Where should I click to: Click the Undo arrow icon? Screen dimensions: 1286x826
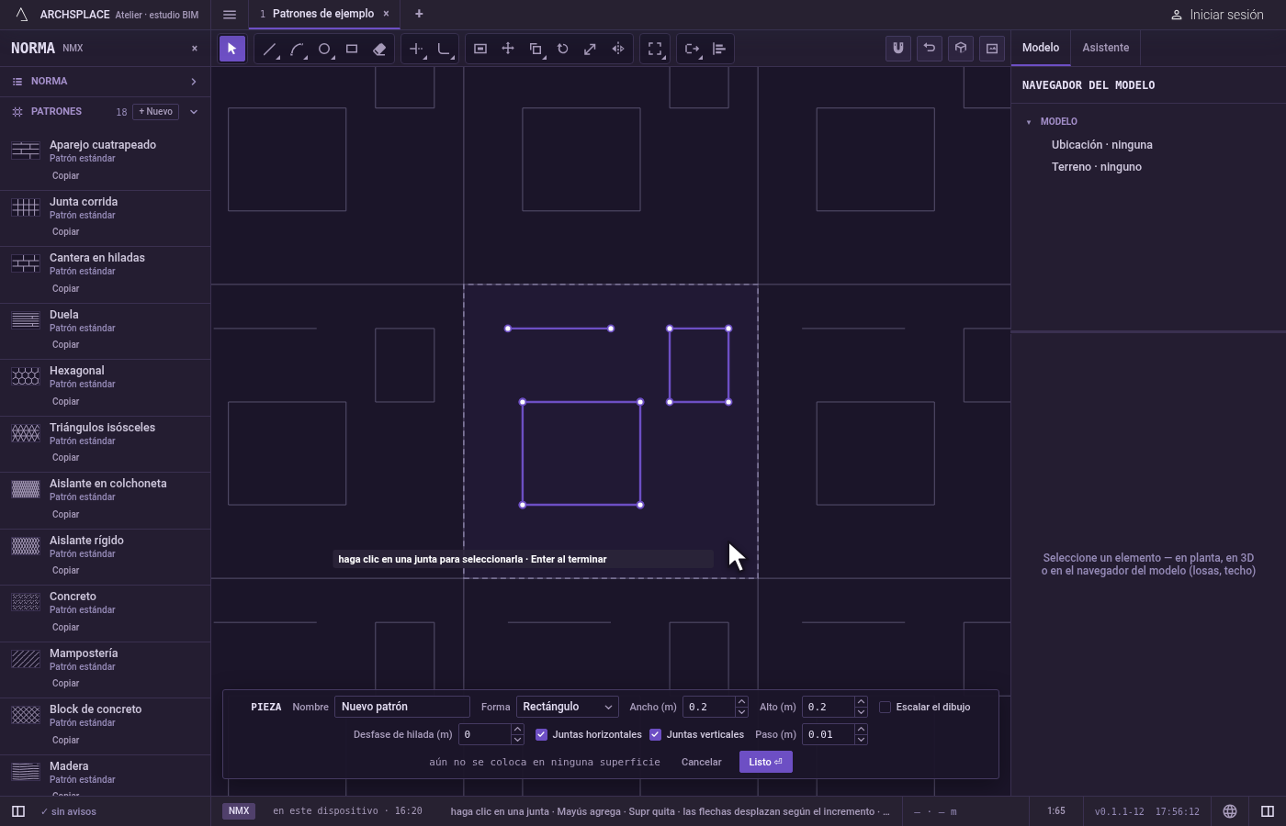coord(930,49)
